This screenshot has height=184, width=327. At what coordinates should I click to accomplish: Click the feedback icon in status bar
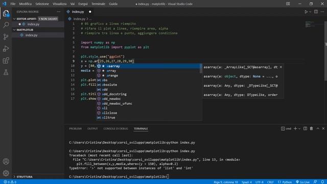(x=315, y=182)
